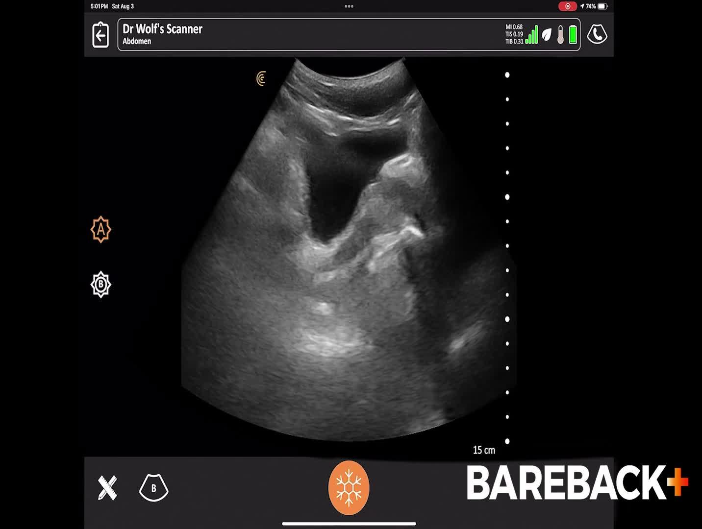
Task: Tap the iPad battery status icon
Action: 602,6
